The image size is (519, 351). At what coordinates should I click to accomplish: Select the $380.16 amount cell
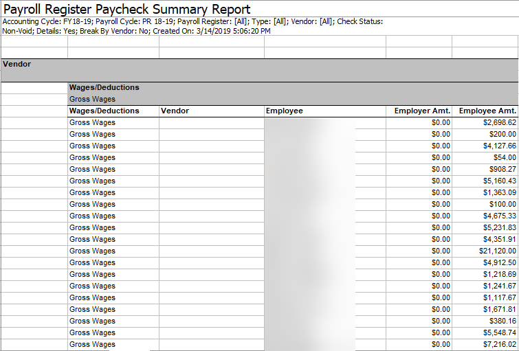click(503, 321)
